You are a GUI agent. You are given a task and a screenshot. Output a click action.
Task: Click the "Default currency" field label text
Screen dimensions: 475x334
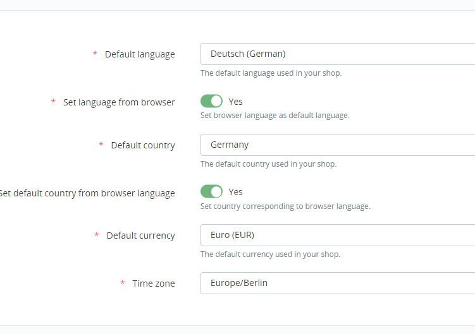[x=140, y=236]
